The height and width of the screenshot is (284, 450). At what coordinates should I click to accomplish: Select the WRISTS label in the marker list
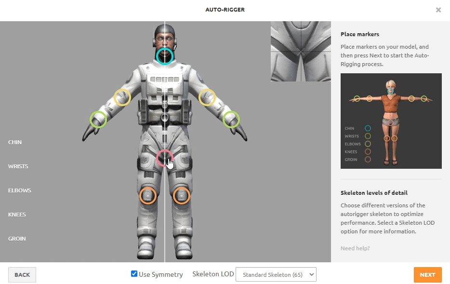click(18, 166)
